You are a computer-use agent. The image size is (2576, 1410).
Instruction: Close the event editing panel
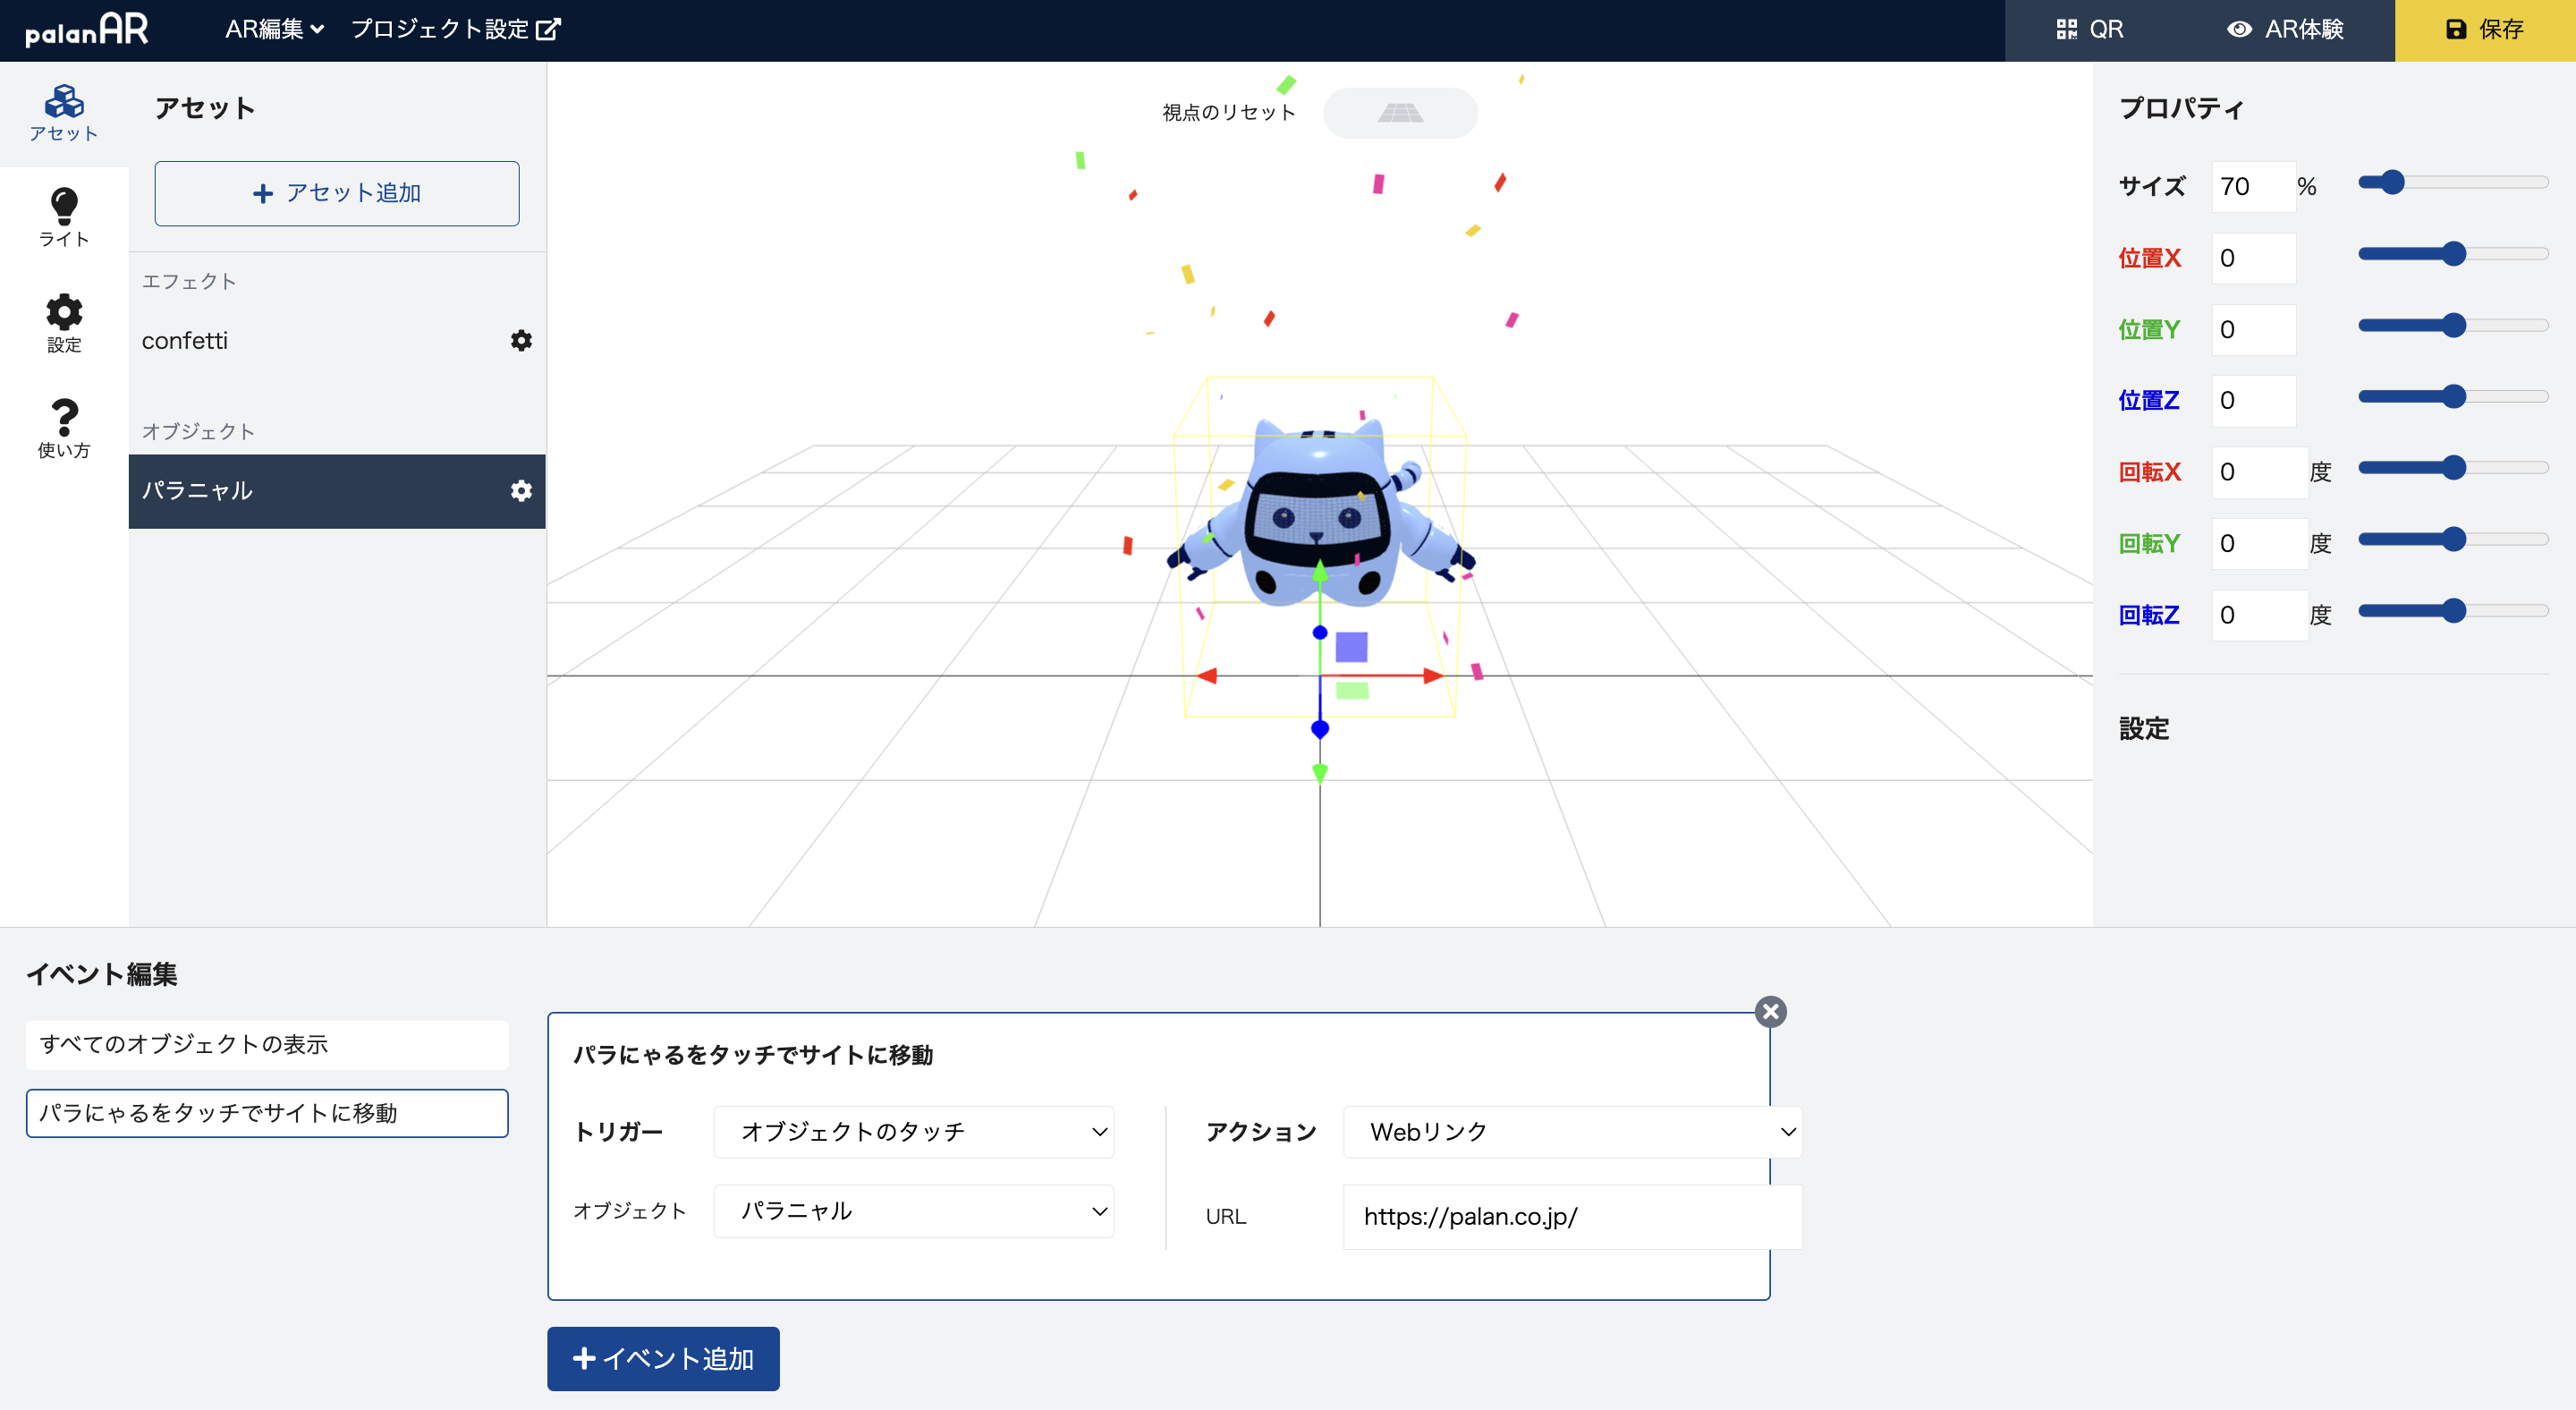pyautogui.click(x=1771, y=1012)
